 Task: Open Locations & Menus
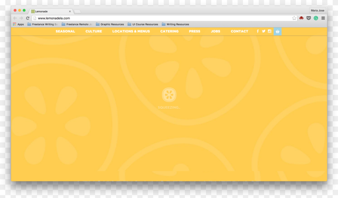[131, 31]
